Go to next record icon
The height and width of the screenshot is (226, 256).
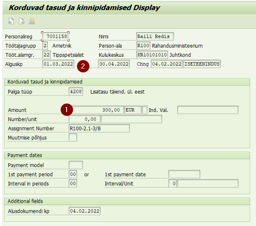21,21
